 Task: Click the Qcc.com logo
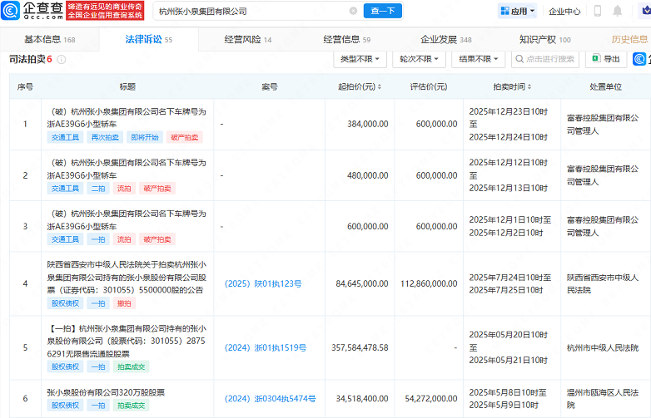(x=35, y=12)
